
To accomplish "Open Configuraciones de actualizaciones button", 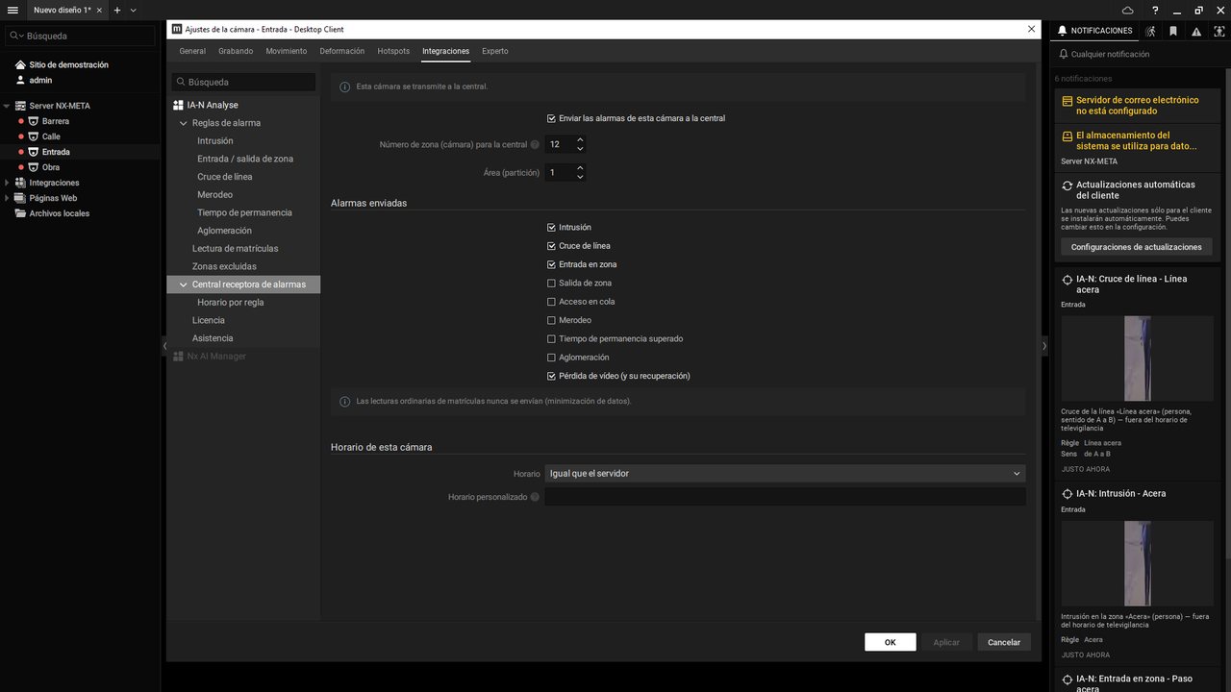I will click(x=1136, y=247).
